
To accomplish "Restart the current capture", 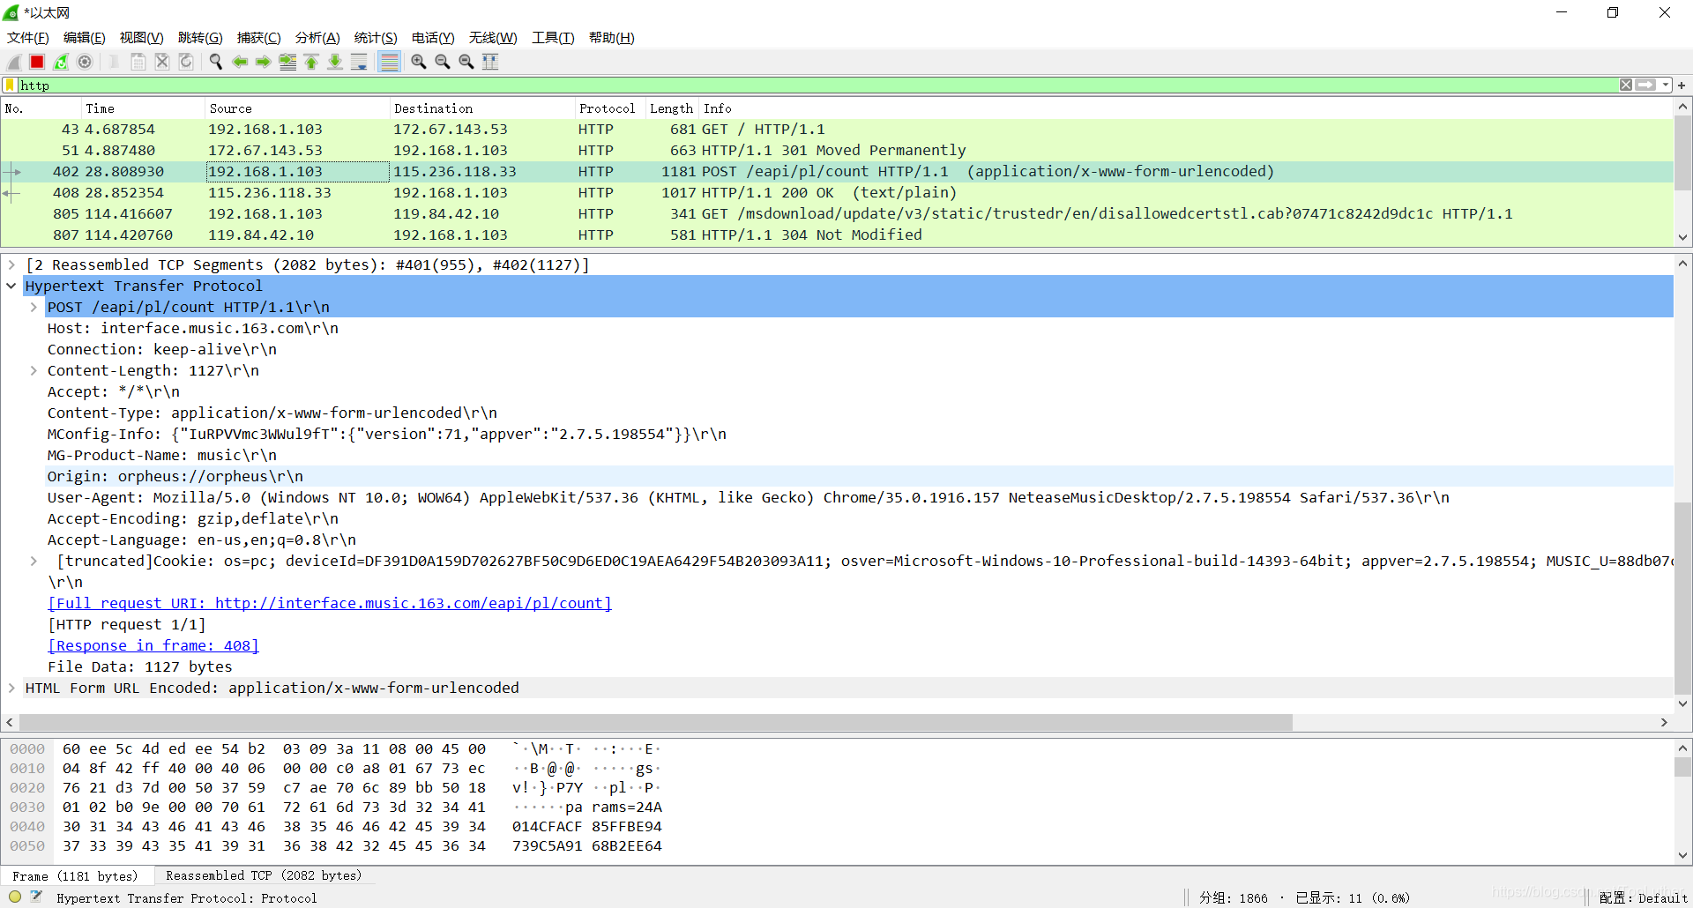I will point(61,62).
